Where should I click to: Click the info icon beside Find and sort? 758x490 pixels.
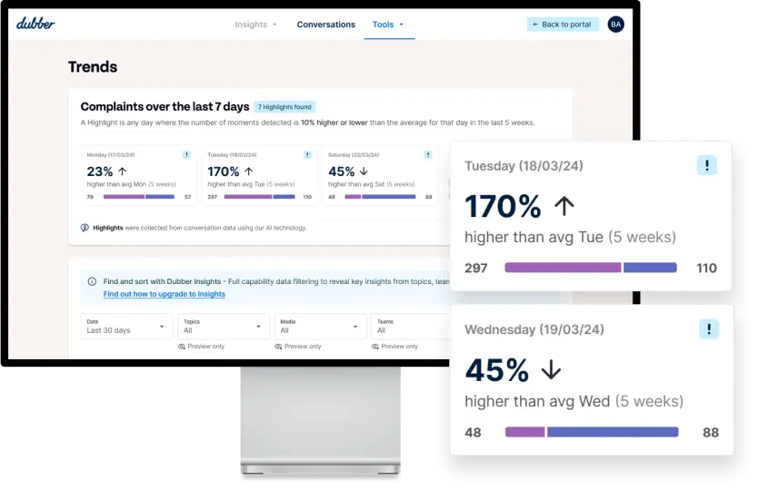pos(92,281)
